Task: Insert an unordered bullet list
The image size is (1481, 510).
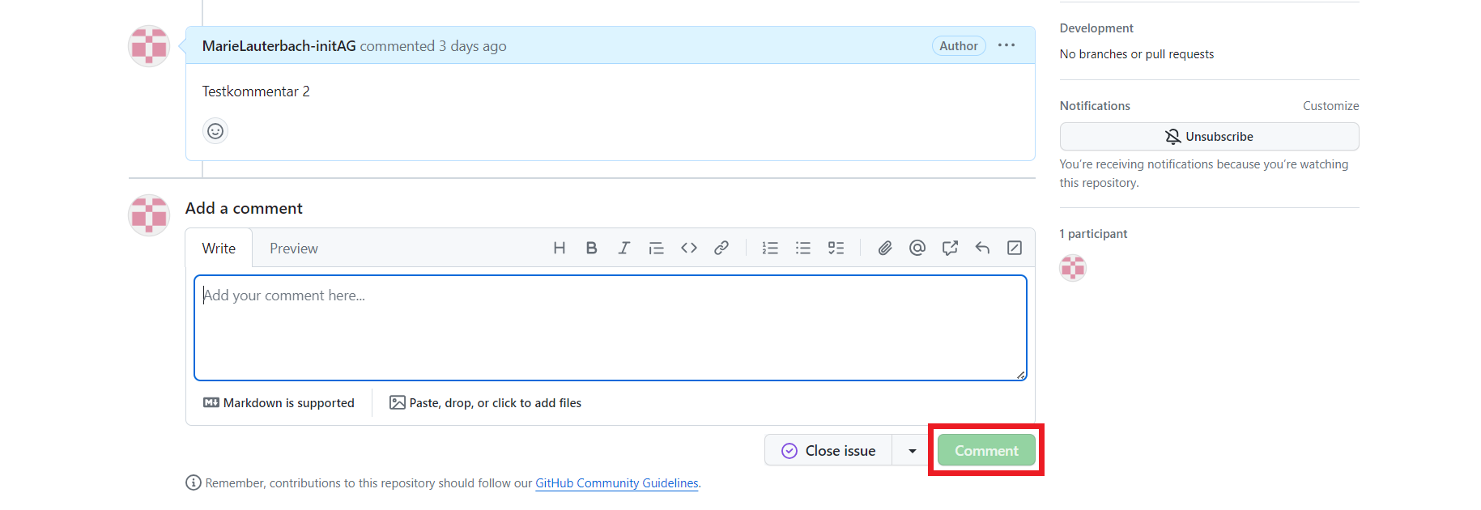Action: (x=803, y=248)
